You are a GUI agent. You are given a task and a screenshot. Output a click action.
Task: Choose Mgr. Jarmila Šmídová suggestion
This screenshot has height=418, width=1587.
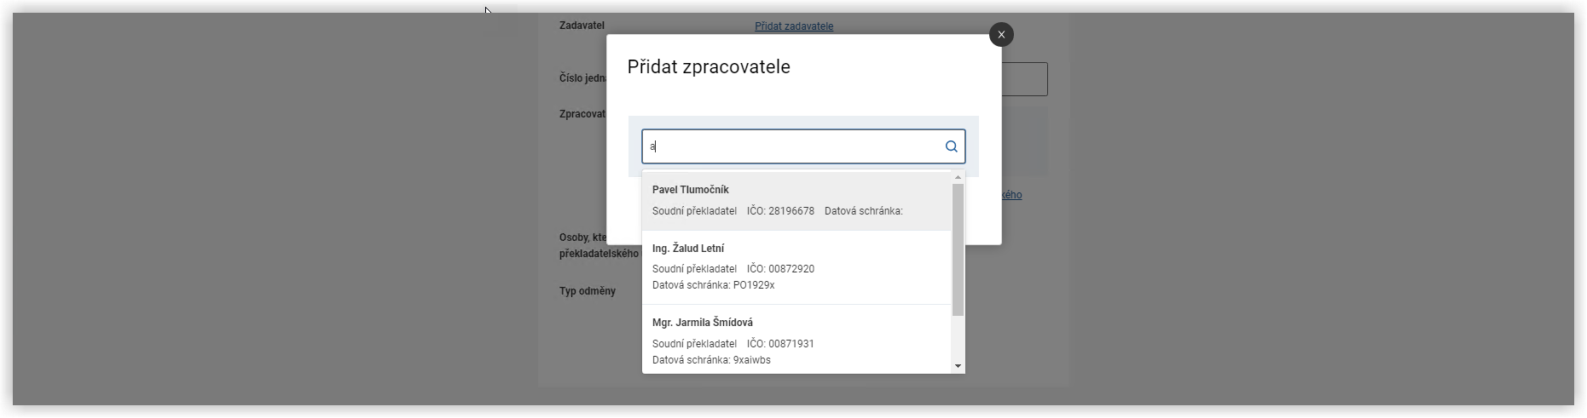tap(796, 340)
